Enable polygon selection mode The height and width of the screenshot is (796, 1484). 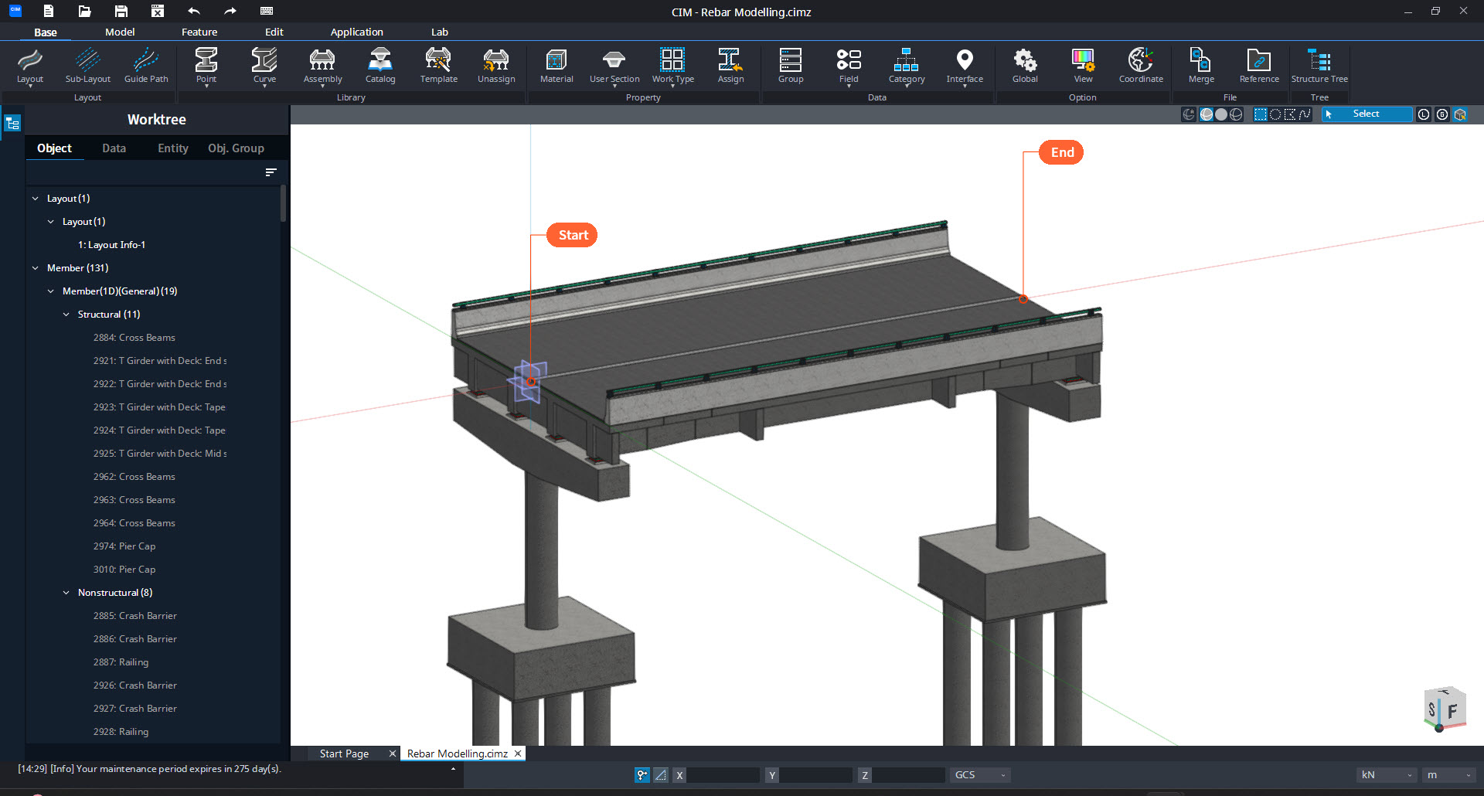pyautogui.click(x=1290, y=114)
